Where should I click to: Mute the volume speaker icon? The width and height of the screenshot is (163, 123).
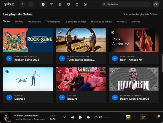100,117
